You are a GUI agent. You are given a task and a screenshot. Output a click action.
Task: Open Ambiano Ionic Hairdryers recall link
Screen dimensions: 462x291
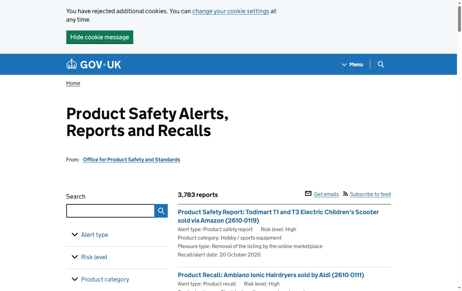(x=271, y=275)
